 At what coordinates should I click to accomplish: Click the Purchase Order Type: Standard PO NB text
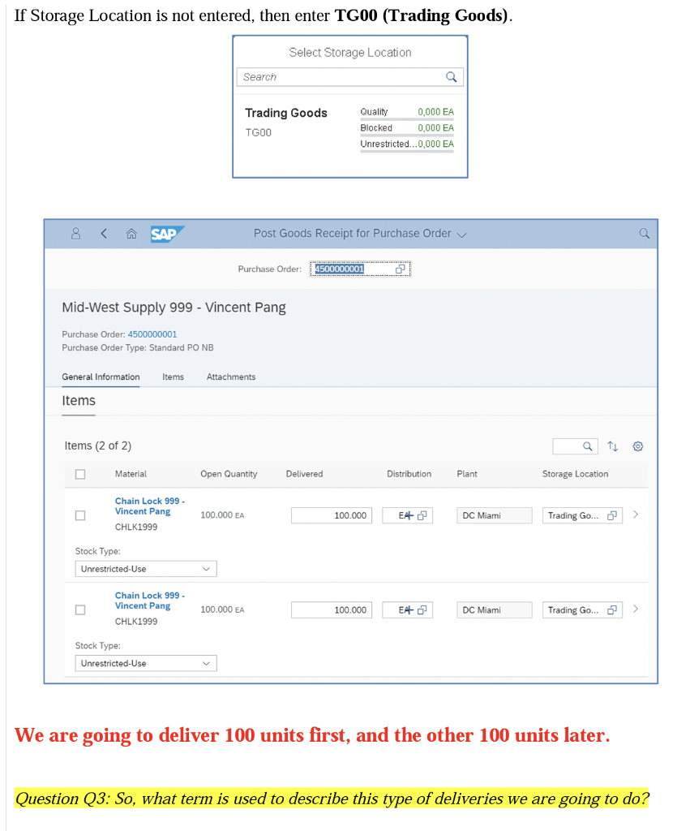pos(138,347)
